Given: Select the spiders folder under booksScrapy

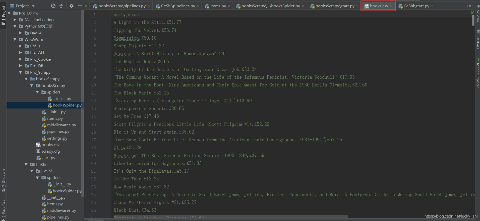Looking at the screenshot, I should coord(51,92).
